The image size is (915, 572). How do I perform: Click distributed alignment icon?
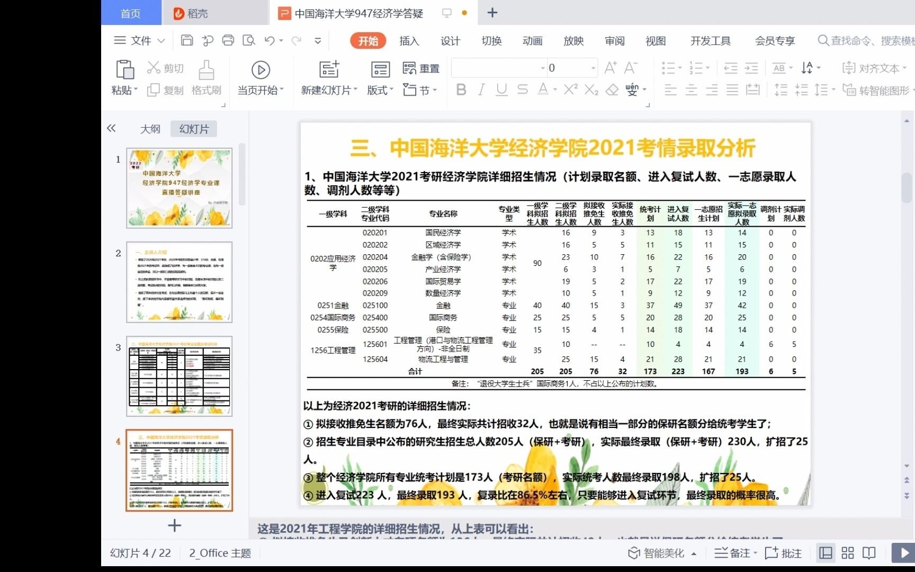tap(752, 90)
